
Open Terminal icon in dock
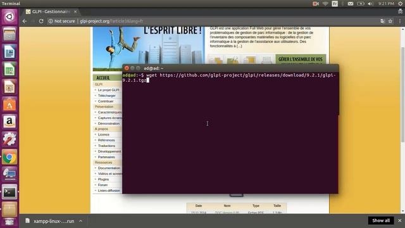(x=9, y=192)
